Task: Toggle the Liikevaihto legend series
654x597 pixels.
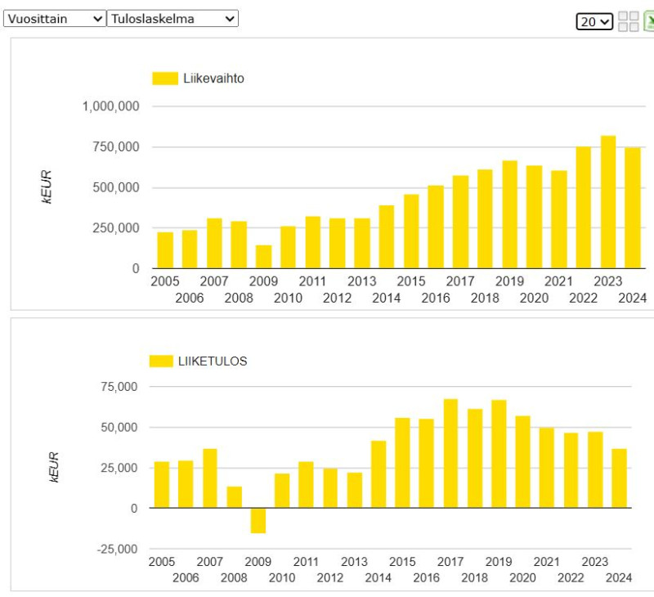Action: pos(213,79)
